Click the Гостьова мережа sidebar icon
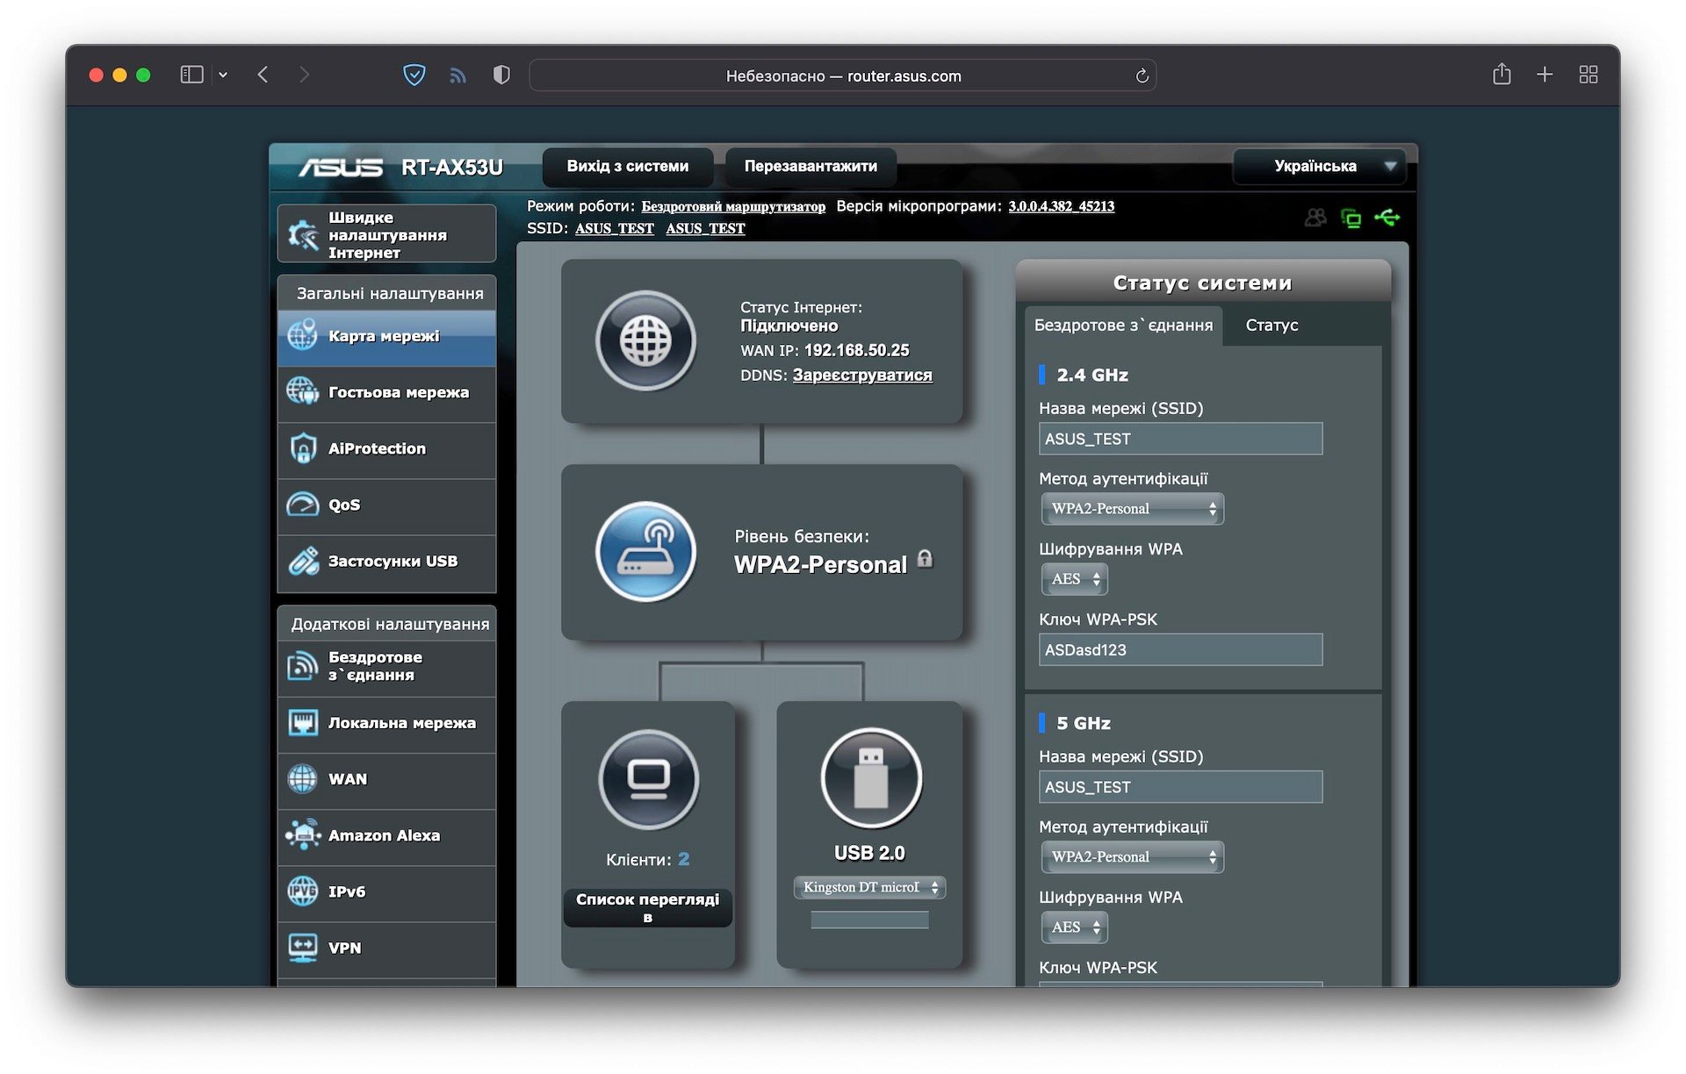This screenshot has width=1686, height=1074. [302, 391]
